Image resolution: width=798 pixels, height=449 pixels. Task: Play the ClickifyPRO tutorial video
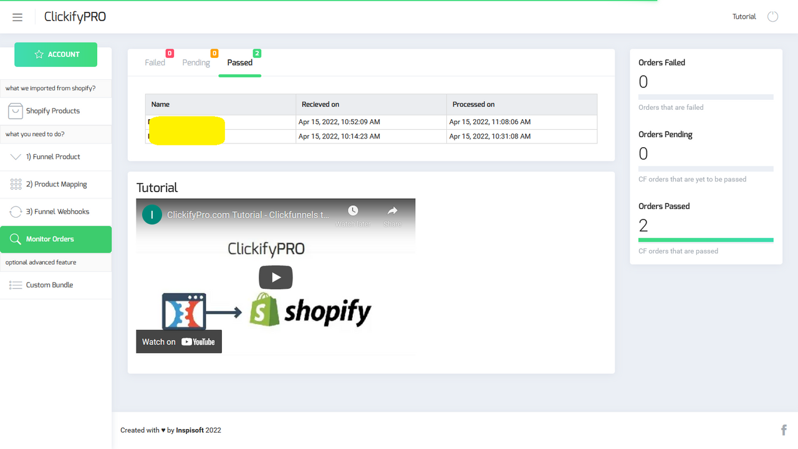point(276,278)
